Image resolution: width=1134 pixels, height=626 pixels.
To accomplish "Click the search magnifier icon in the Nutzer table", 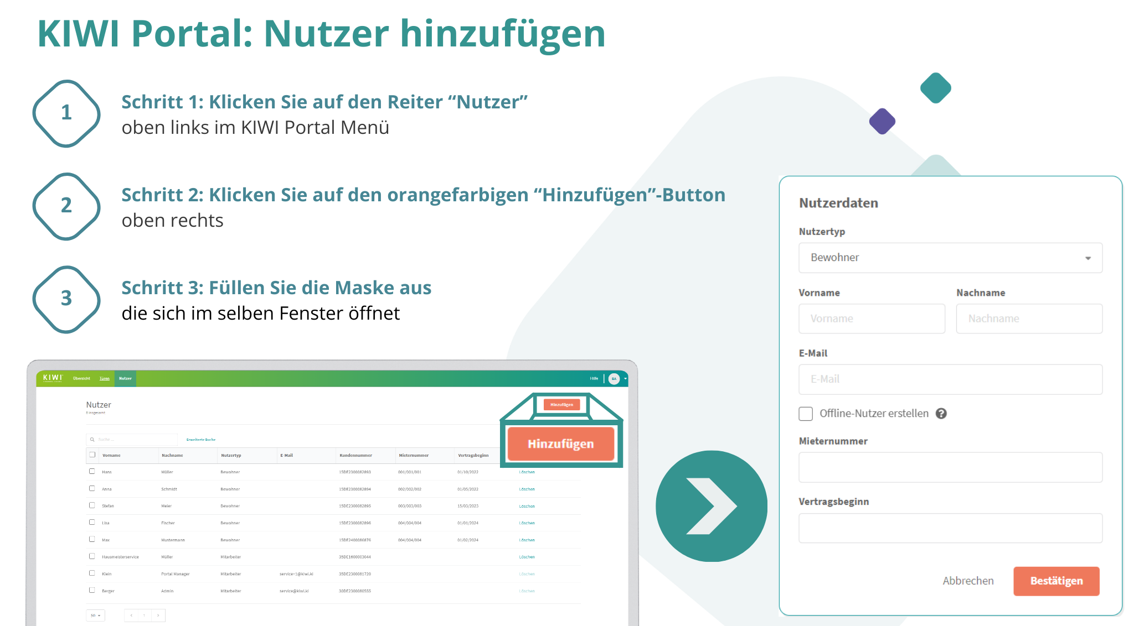I will 92,439.
